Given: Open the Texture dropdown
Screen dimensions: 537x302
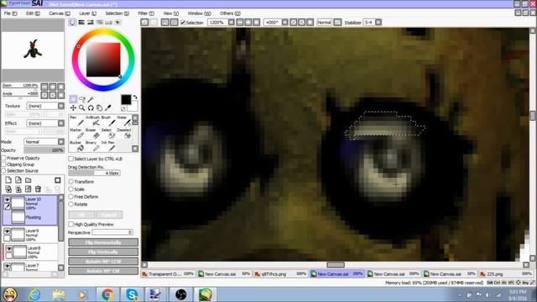Looking at the screenshot, I should (x=61, y=106).
